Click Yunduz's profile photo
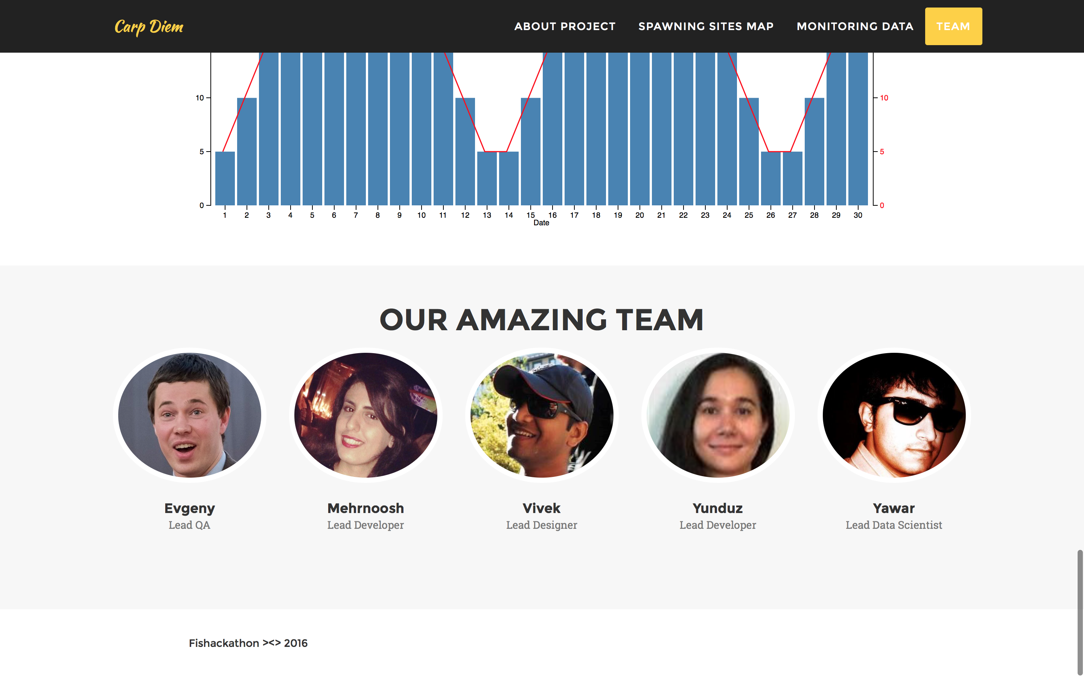 (x=718, y=414)
